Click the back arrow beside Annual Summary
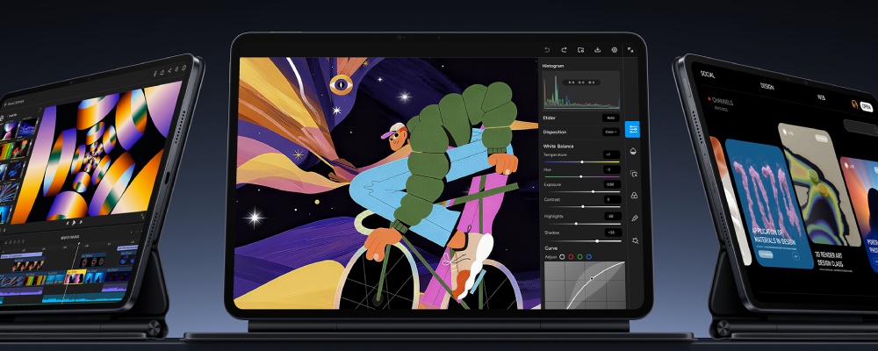The image size is (878, 351). 5,104
